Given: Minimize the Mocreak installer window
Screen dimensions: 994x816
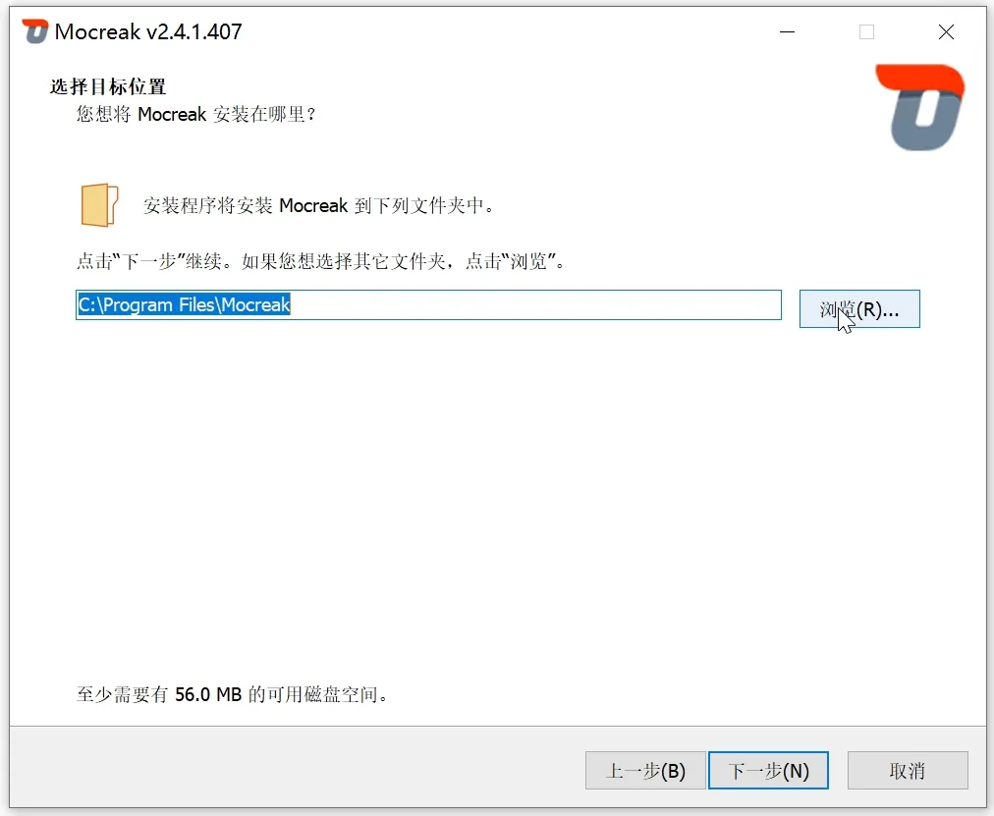Looking at the screenshot, I should tap(788, 31).
